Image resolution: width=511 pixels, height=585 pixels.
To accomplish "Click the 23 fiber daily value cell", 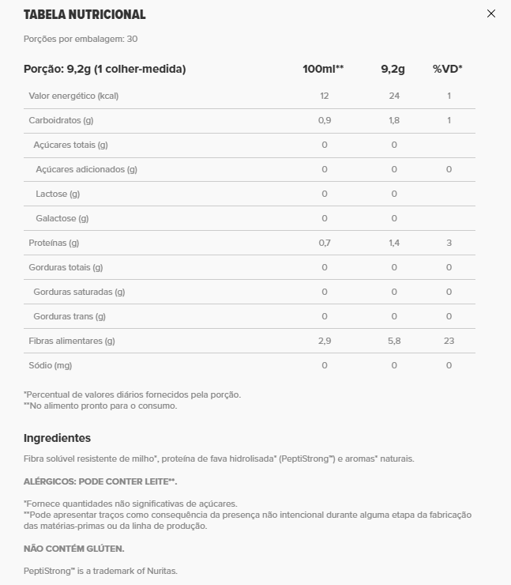I will (x=449, y=341).
